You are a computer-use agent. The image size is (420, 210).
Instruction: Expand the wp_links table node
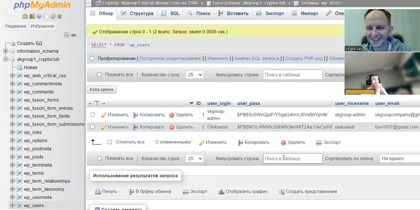coord(12,132)
